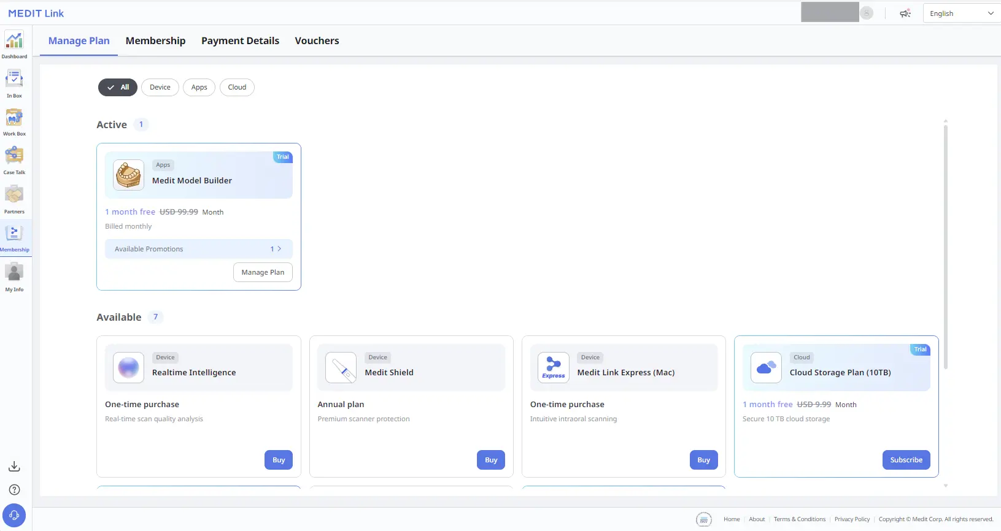Viewport: 1001px width, 531px height.
Task: Click the Medit Model Builder app icon
Action: pos(129,175)
